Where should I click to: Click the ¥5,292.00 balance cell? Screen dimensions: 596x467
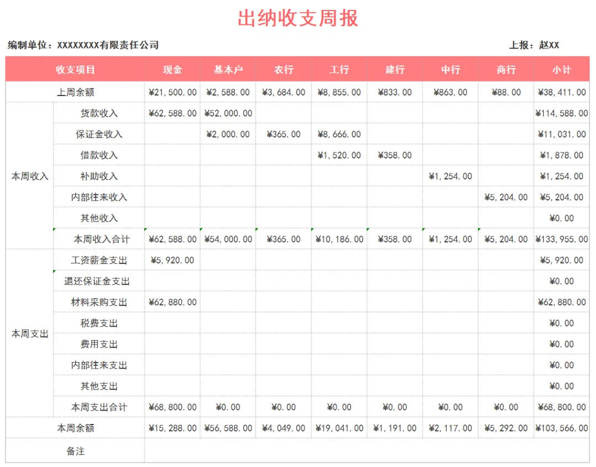click(506, 428)
